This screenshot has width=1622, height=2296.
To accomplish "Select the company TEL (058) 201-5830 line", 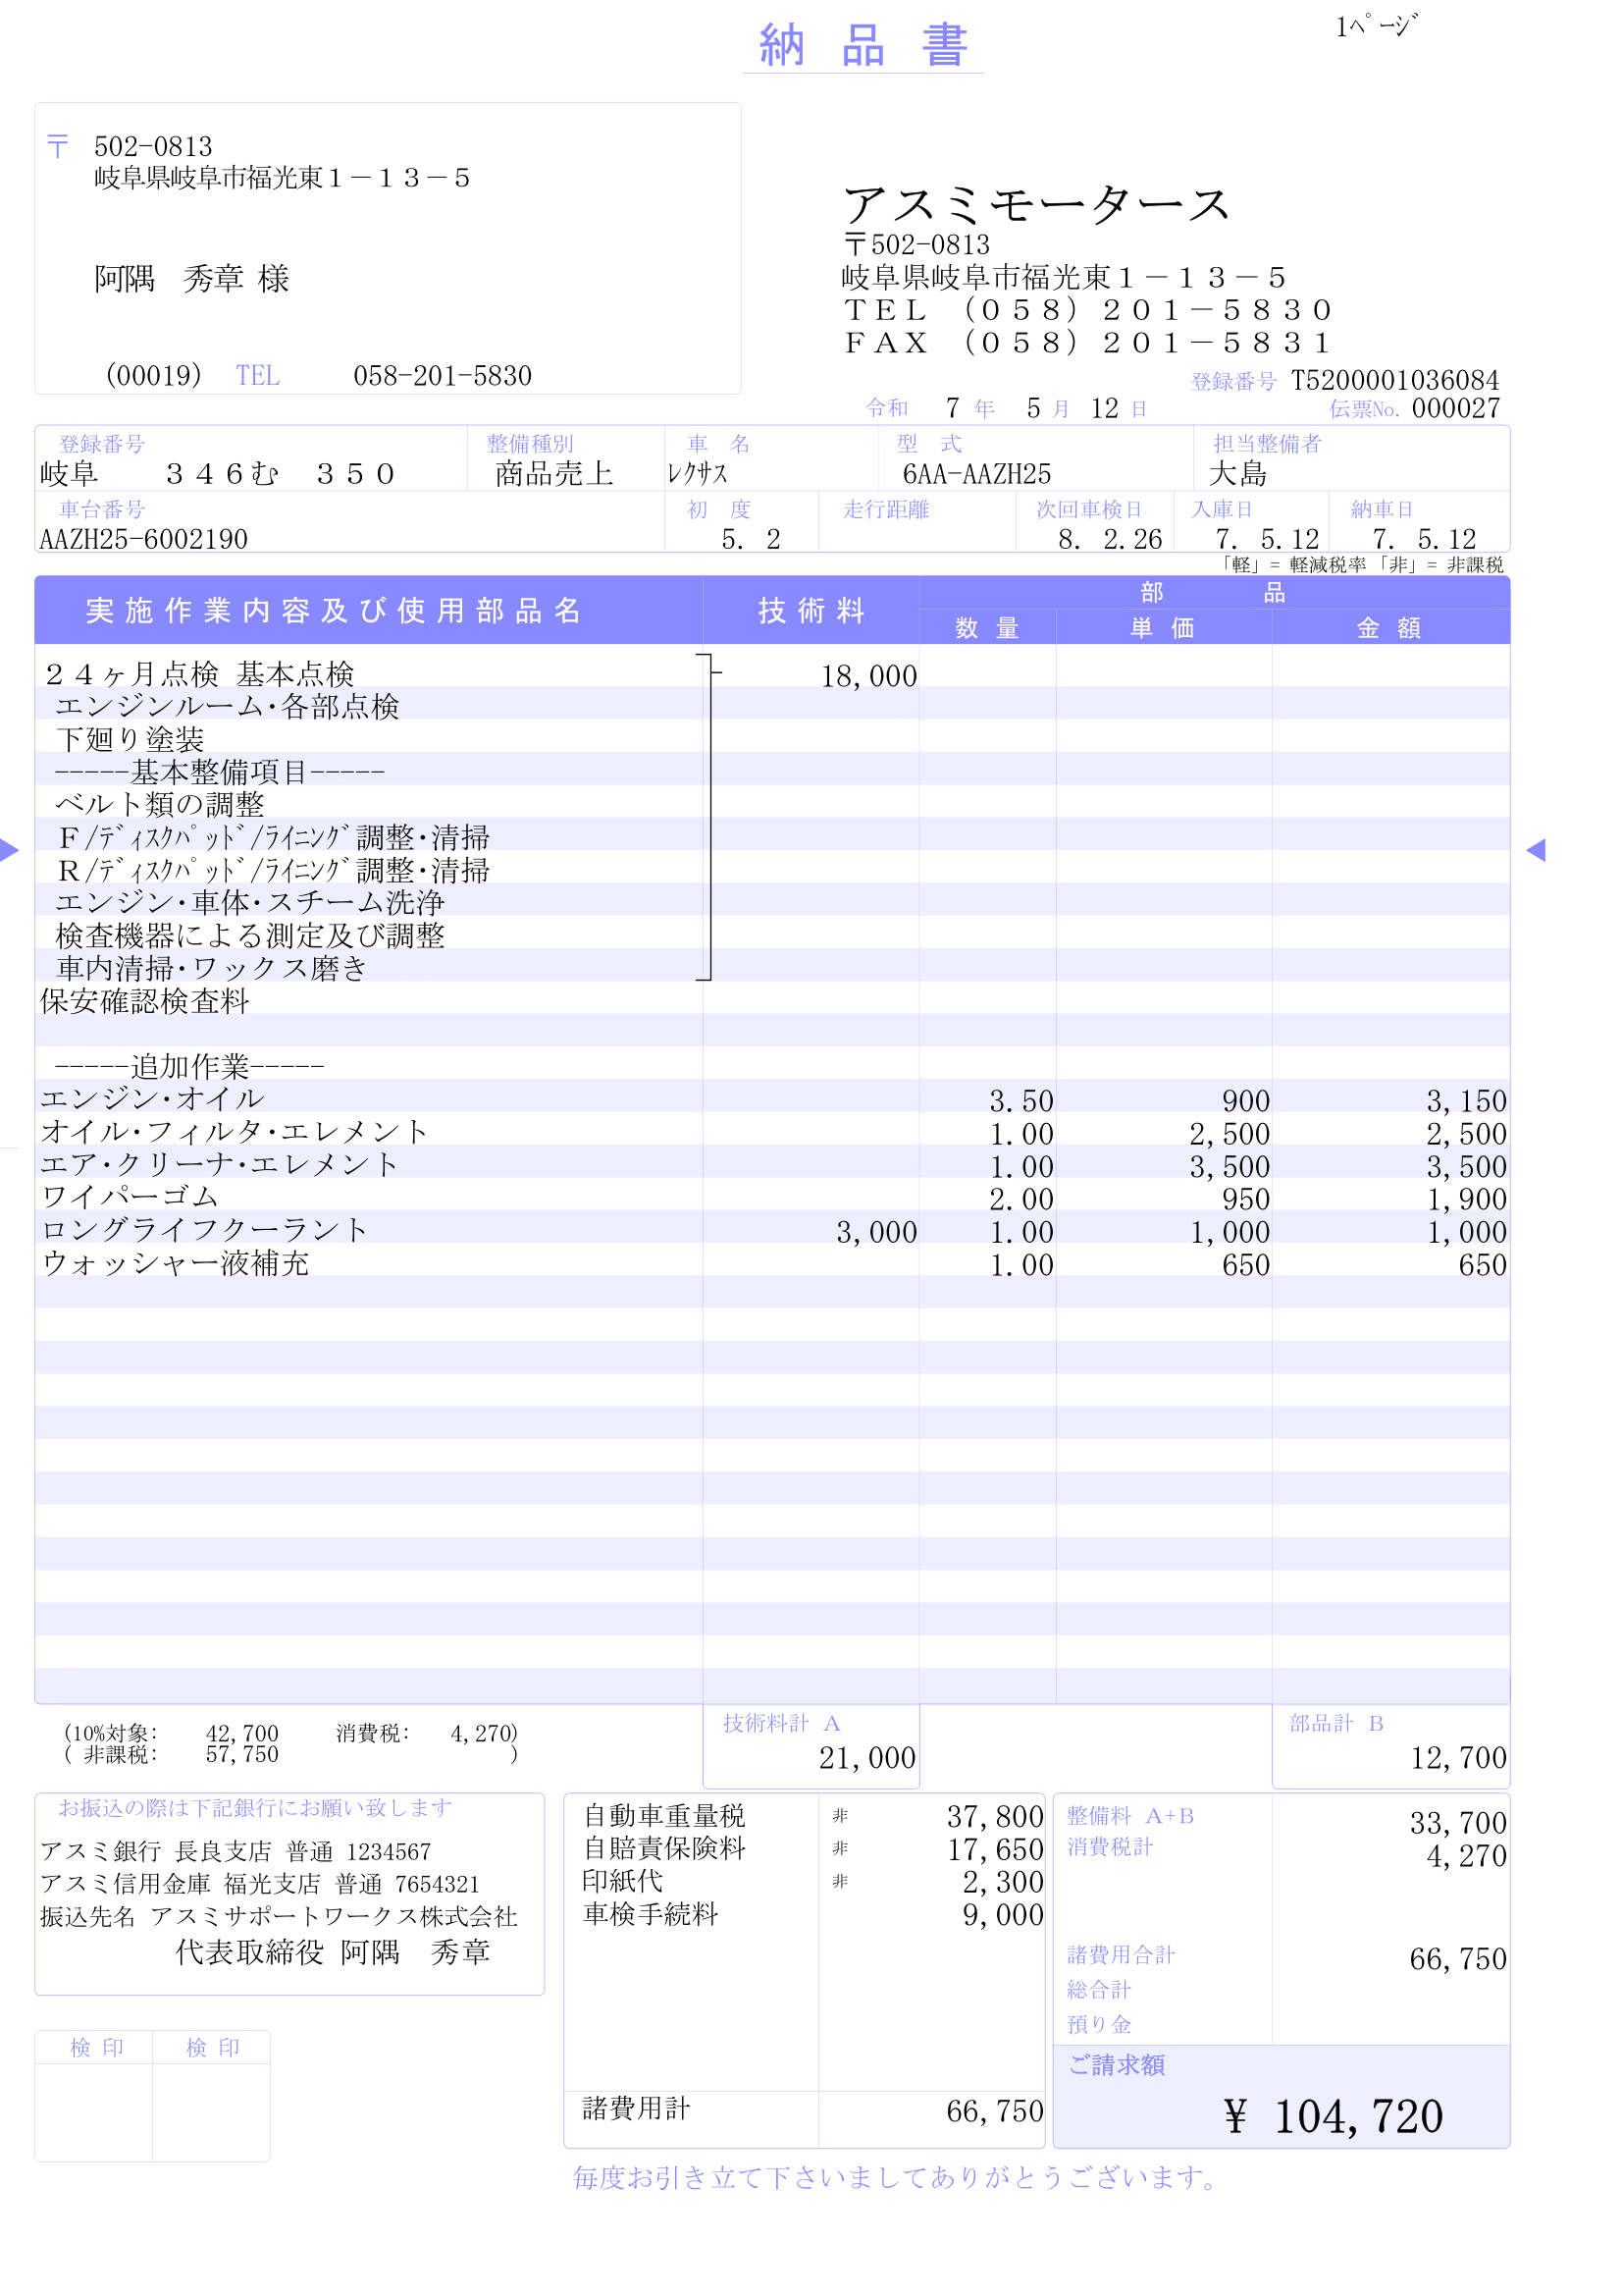I will (1087, 310).
